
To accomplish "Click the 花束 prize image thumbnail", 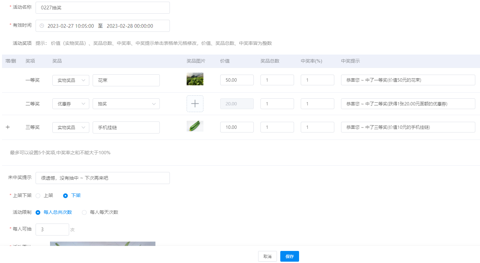I will tap(195, 79).
